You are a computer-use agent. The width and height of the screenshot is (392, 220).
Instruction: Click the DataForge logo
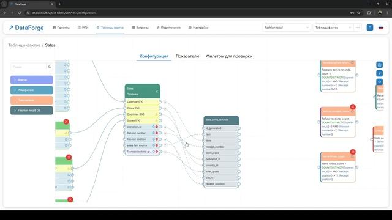tap(26, 28)
